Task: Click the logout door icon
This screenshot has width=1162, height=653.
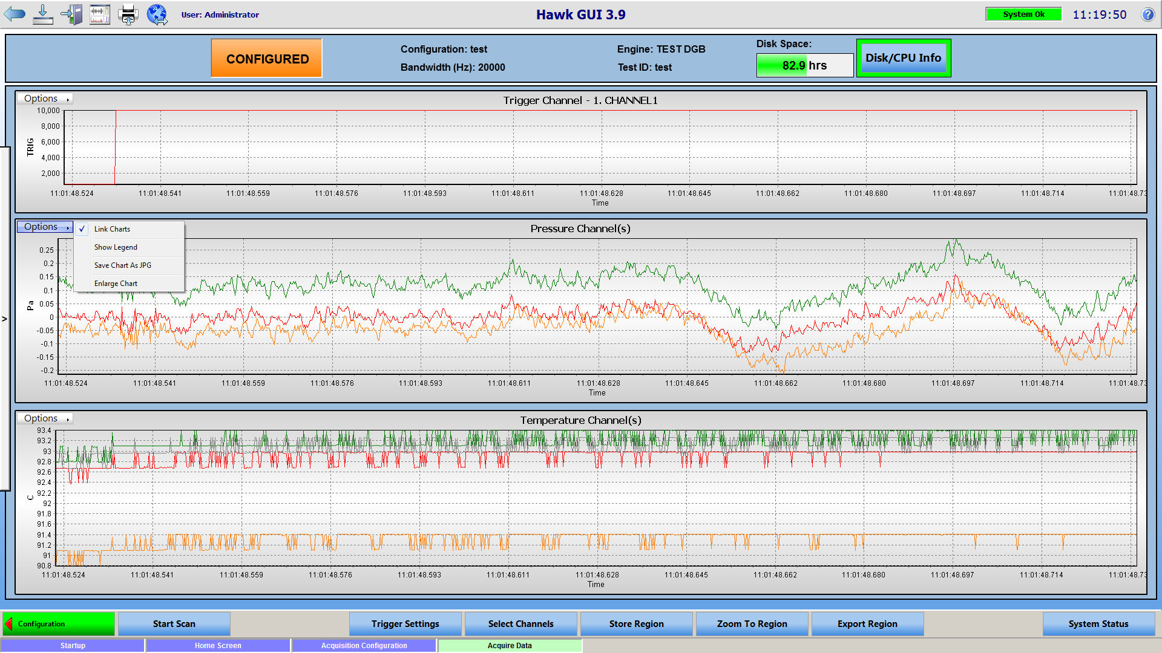Action: (x=71, y=14)
